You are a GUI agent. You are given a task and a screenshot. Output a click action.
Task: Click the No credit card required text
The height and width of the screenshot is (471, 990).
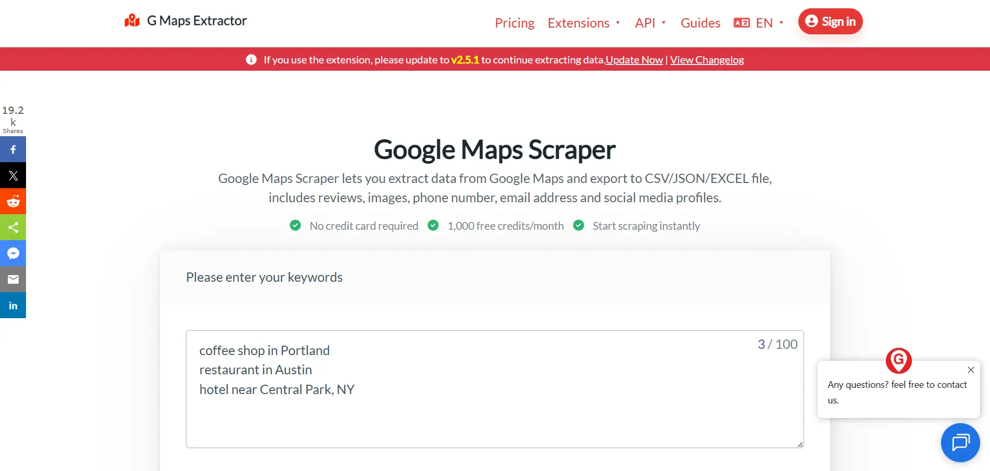coord(364,226)
